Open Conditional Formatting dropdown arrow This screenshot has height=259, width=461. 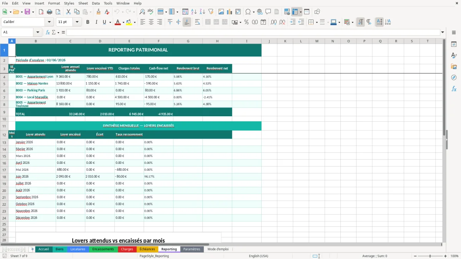pyautogui.click(x=352, y=22)
